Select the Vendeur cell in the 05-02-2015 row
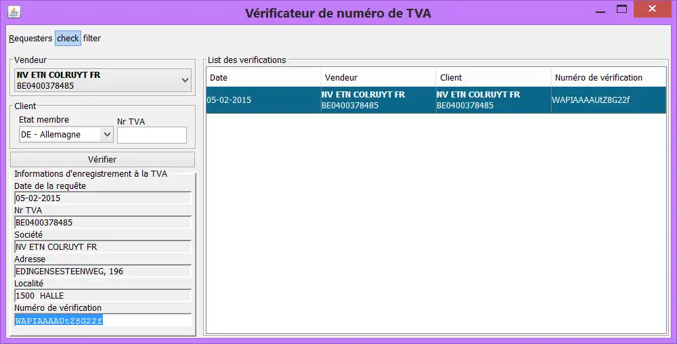The width and height of the screenshot is (677, 344). (x=378, y=100)
